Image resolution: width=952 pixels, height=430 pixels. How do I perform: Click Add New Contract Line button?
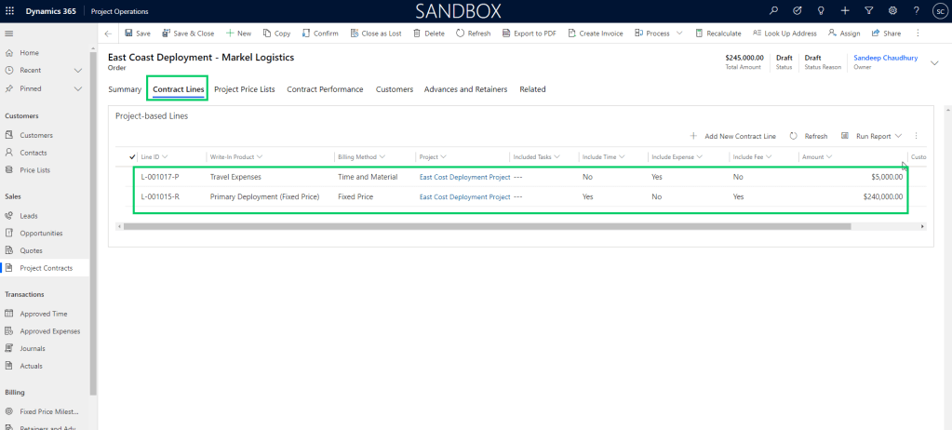click(x=732, y=136)
